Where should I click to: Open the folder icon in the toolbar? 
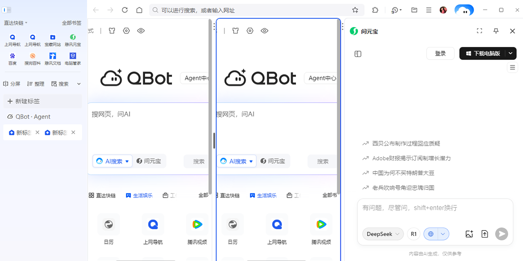tap(414, 10)
